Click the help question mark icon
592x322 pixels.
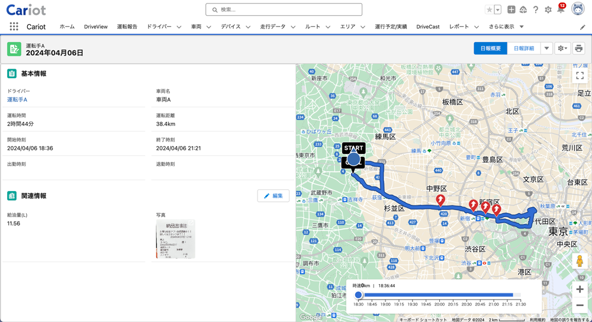pyautogui.click(x=535, y=10)
